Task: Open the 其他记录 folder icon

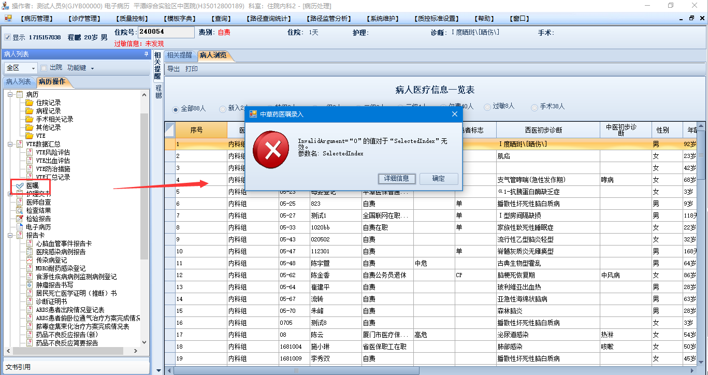Action: 29,127
